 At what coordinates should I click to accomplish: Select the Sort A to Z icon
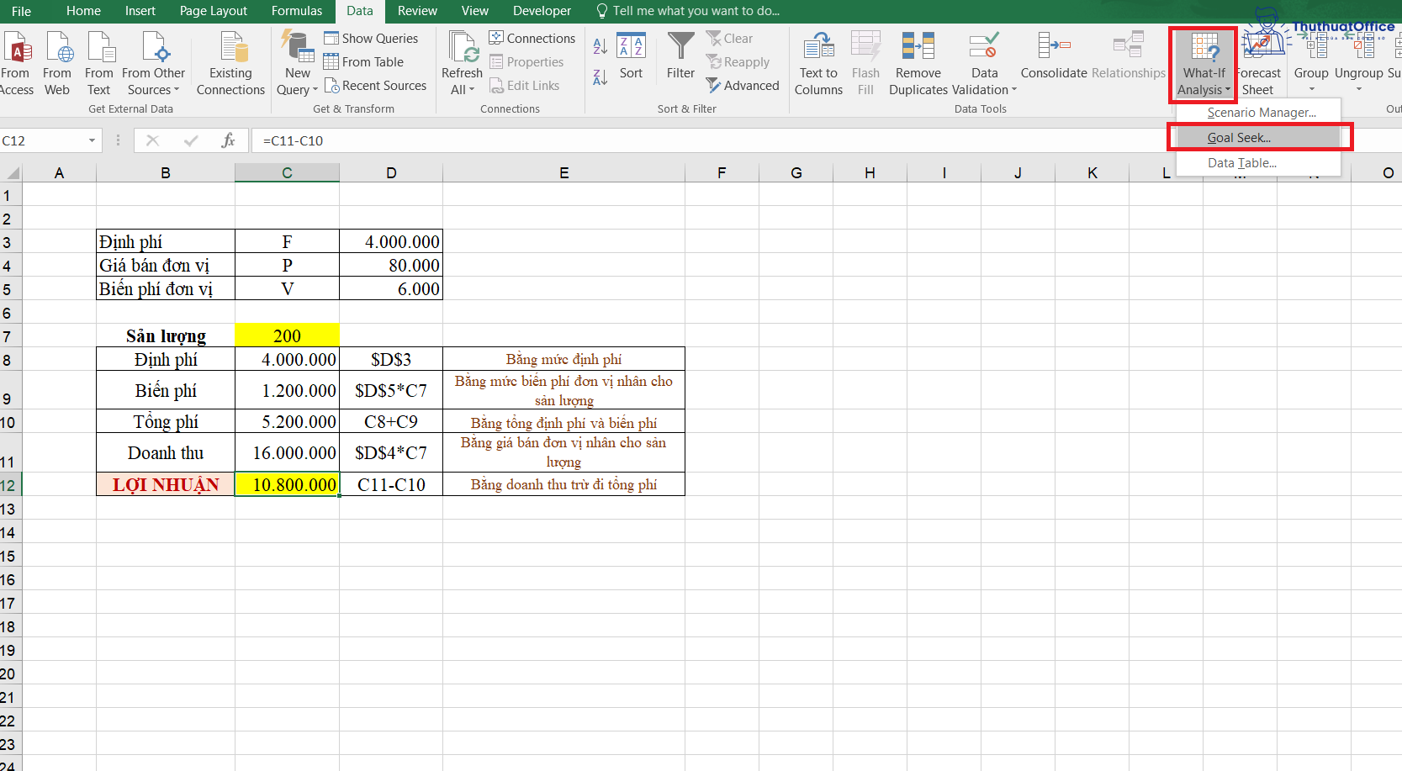pos(600,48)
